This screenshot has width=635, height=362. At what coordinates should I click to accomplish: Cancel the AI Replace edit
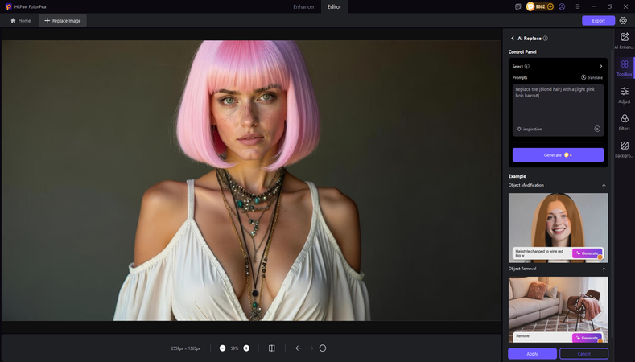583,353
